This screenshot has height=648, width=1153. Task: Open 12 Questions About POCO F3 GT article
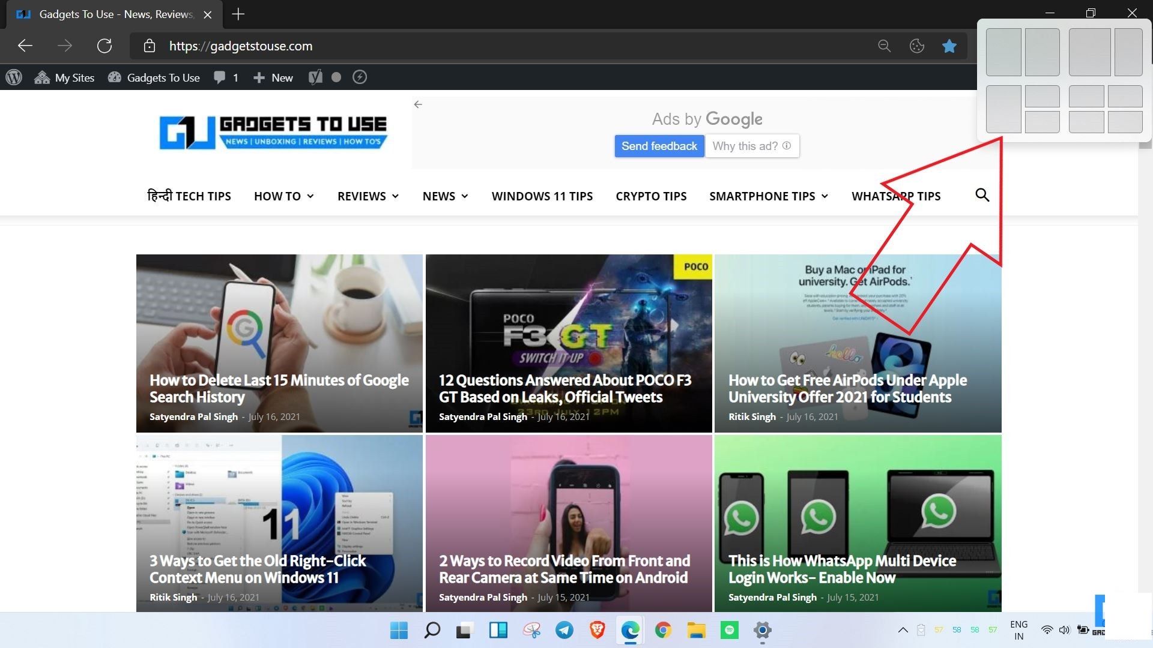pos(565,389)
